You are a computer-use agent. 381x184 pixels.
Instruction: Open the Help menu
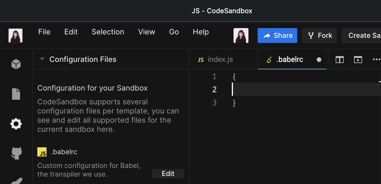pyautogui.click(x=201, y=32)
